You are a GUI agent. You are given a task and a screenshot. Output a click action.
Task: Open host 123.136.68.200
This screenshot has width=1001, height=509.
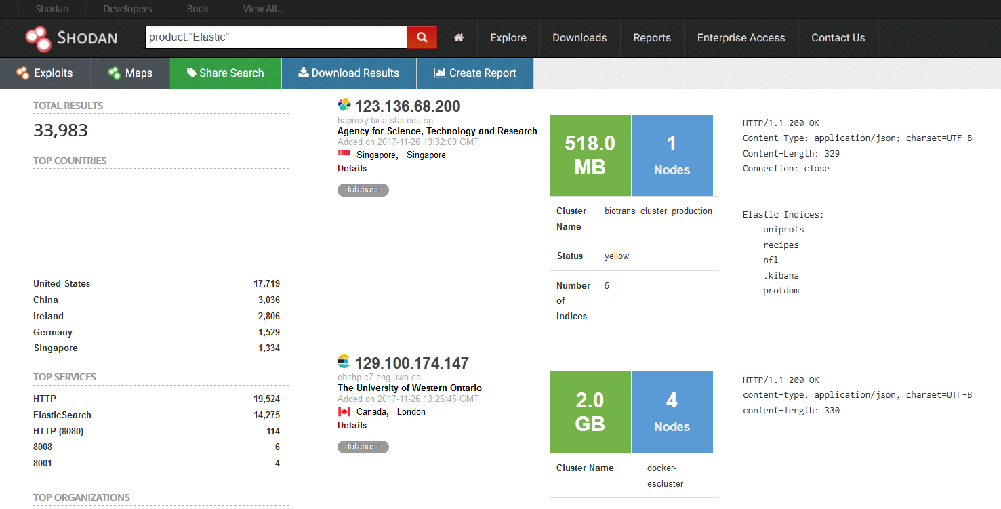click(407, 106)
